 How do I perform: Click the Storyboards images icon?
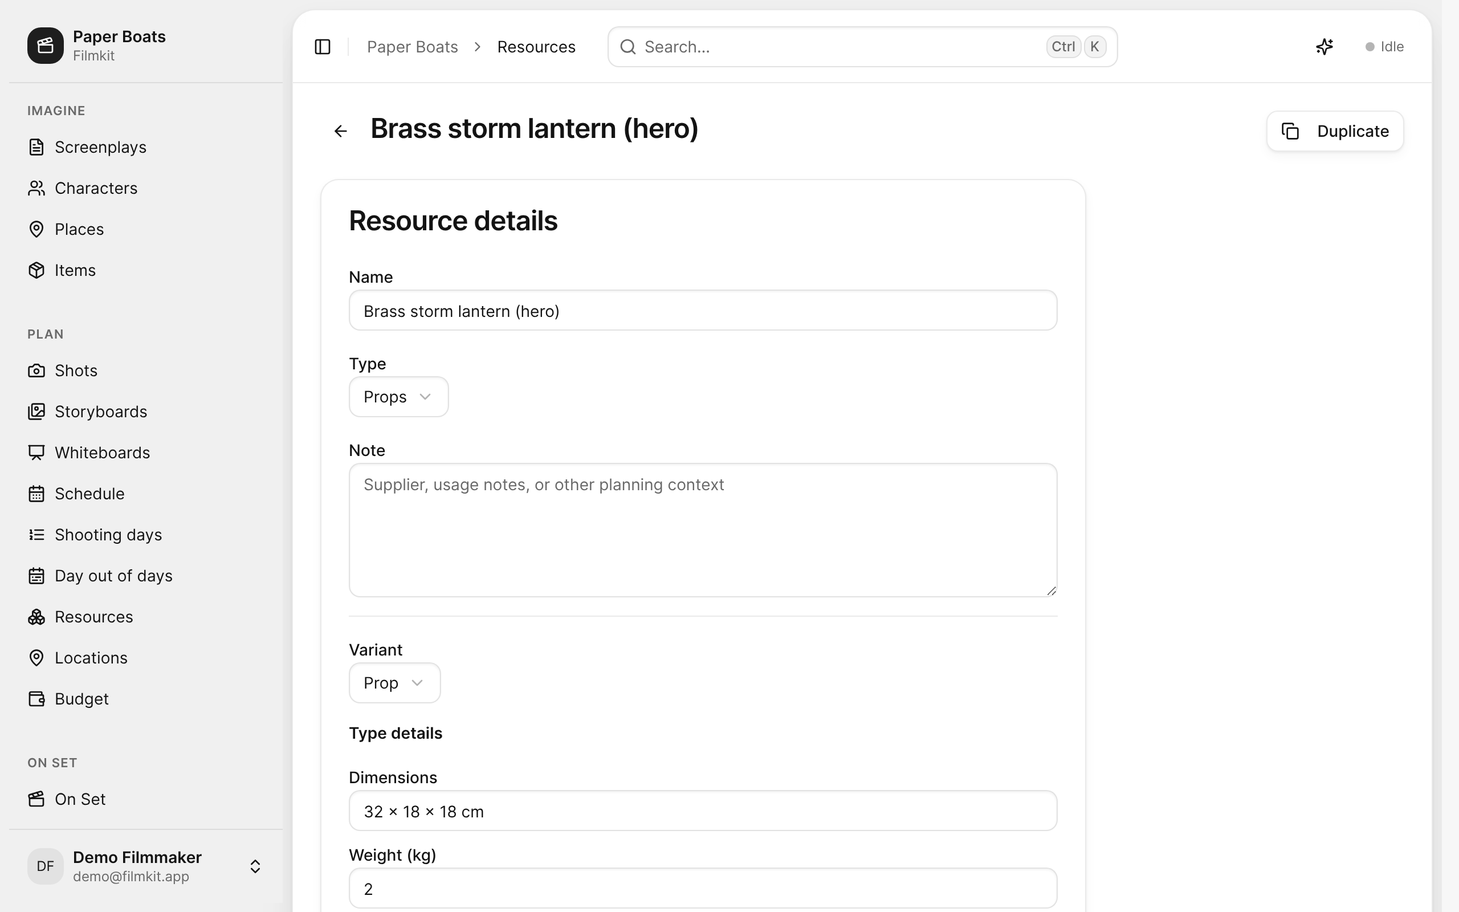[x=36, y=412]
